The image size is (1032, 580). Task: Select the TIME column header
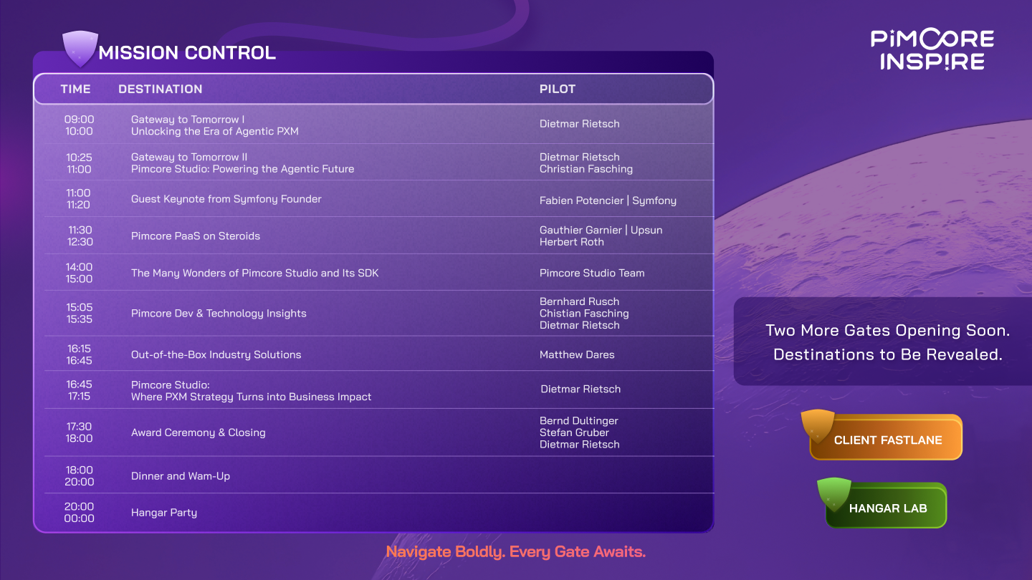coord(75,90)
